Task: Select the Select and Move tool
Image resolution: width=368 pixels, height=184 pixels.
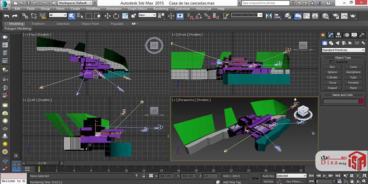Action: point(107,16)
